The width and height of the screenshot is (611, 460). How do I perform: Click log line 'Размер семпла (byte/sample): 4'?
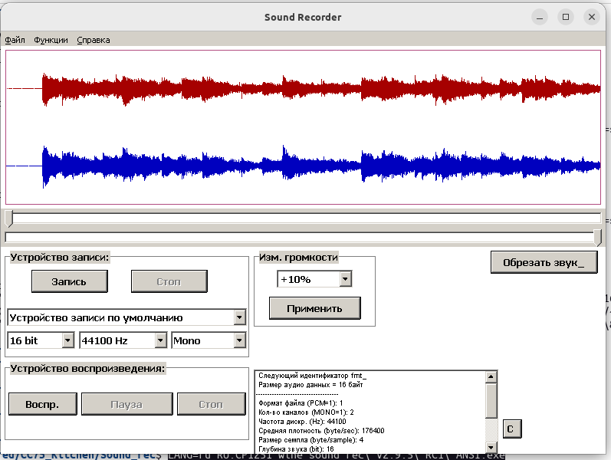[310, 440]
